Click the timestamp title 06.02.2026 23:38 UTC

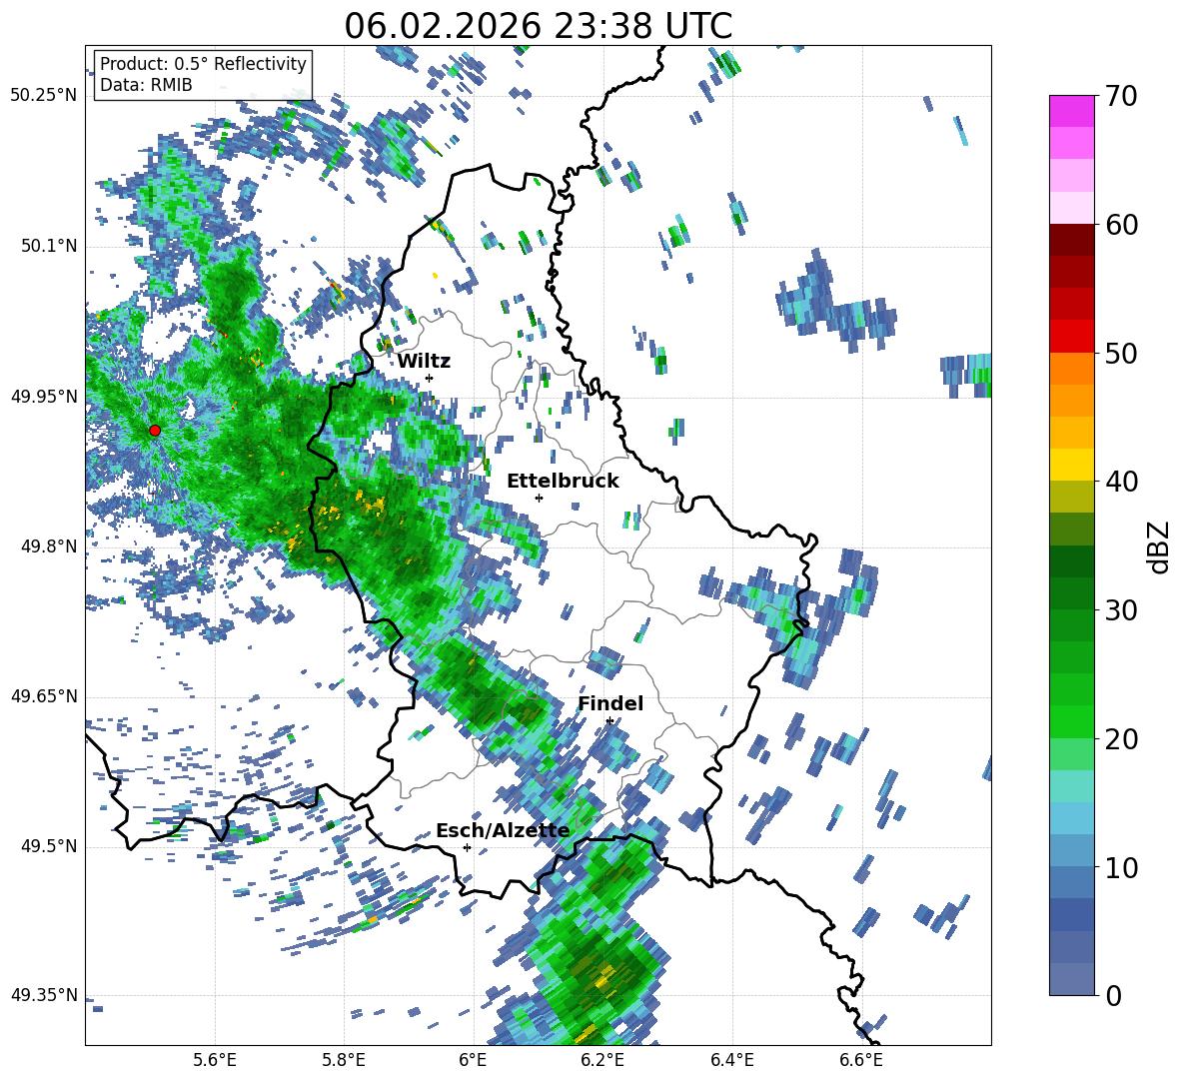(538, 26)
